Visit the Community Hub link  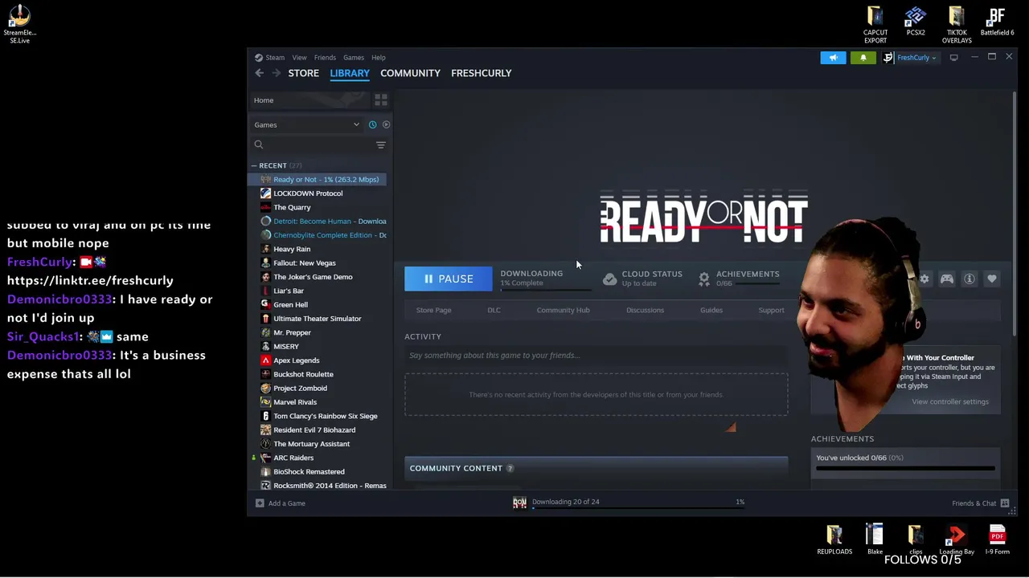(x=563, y=310)
